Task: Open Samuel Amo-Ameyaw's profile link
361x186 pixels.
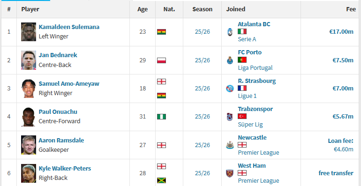Action: click(69, 83)
